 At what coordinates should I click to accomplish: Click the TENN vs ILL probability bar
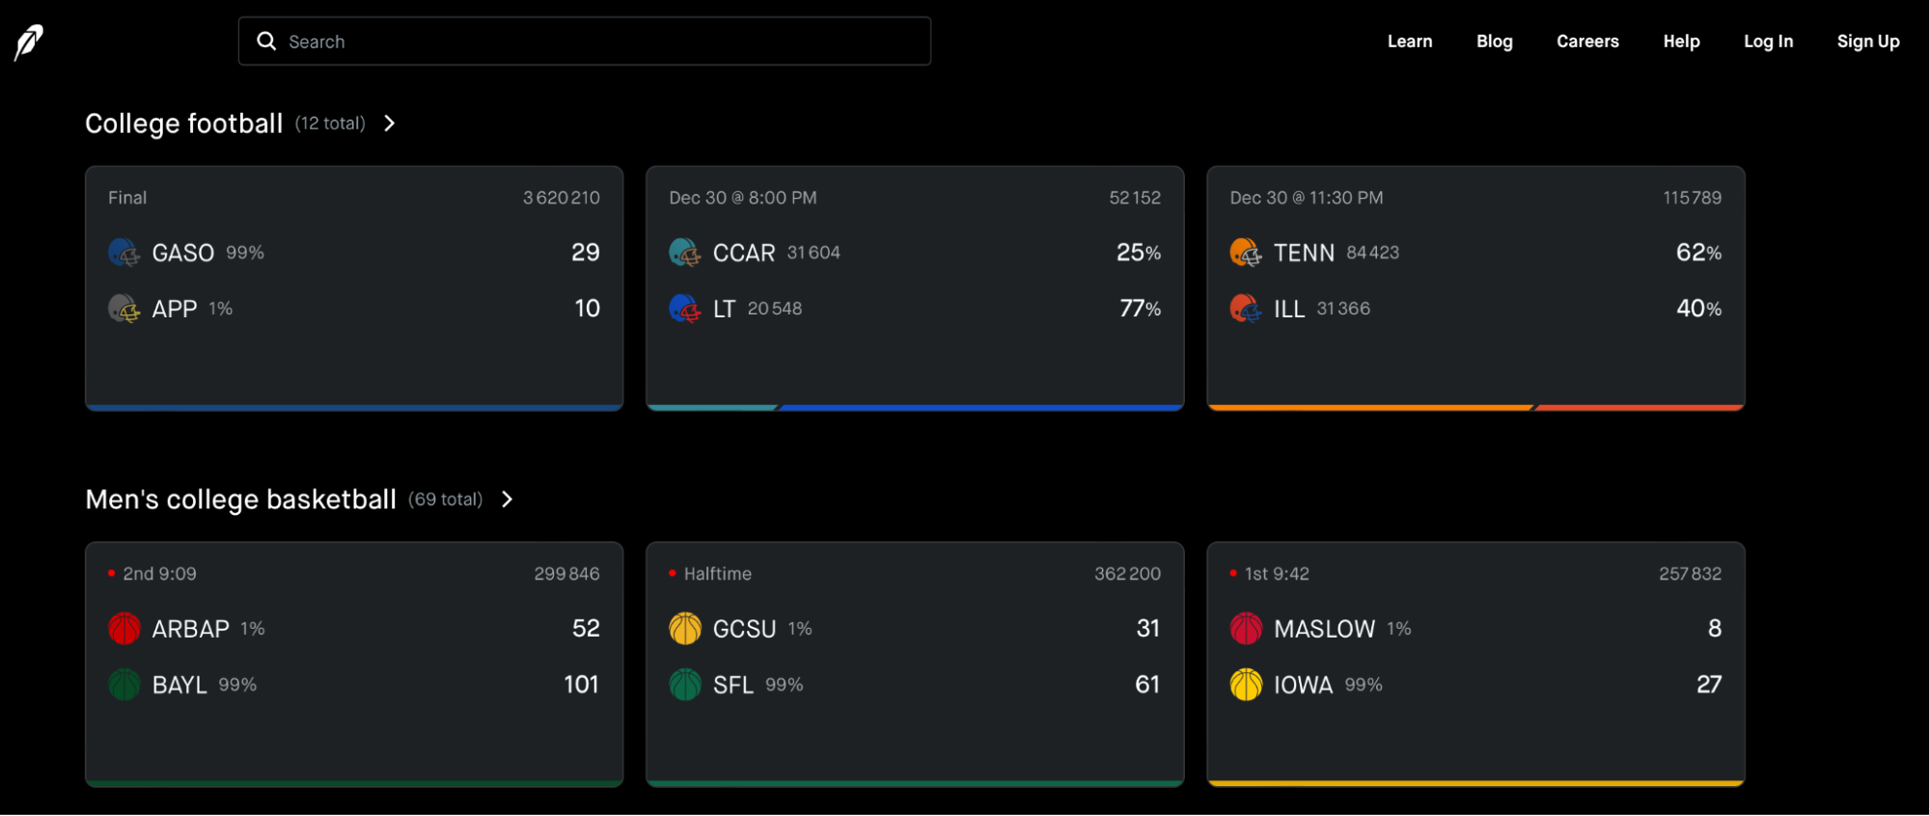1475,407
